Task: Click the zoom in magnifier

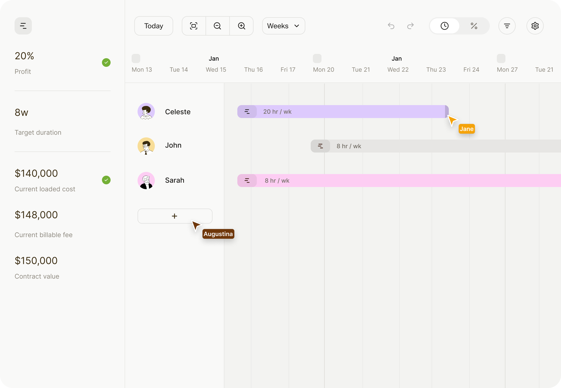Action: click(241, 26)
